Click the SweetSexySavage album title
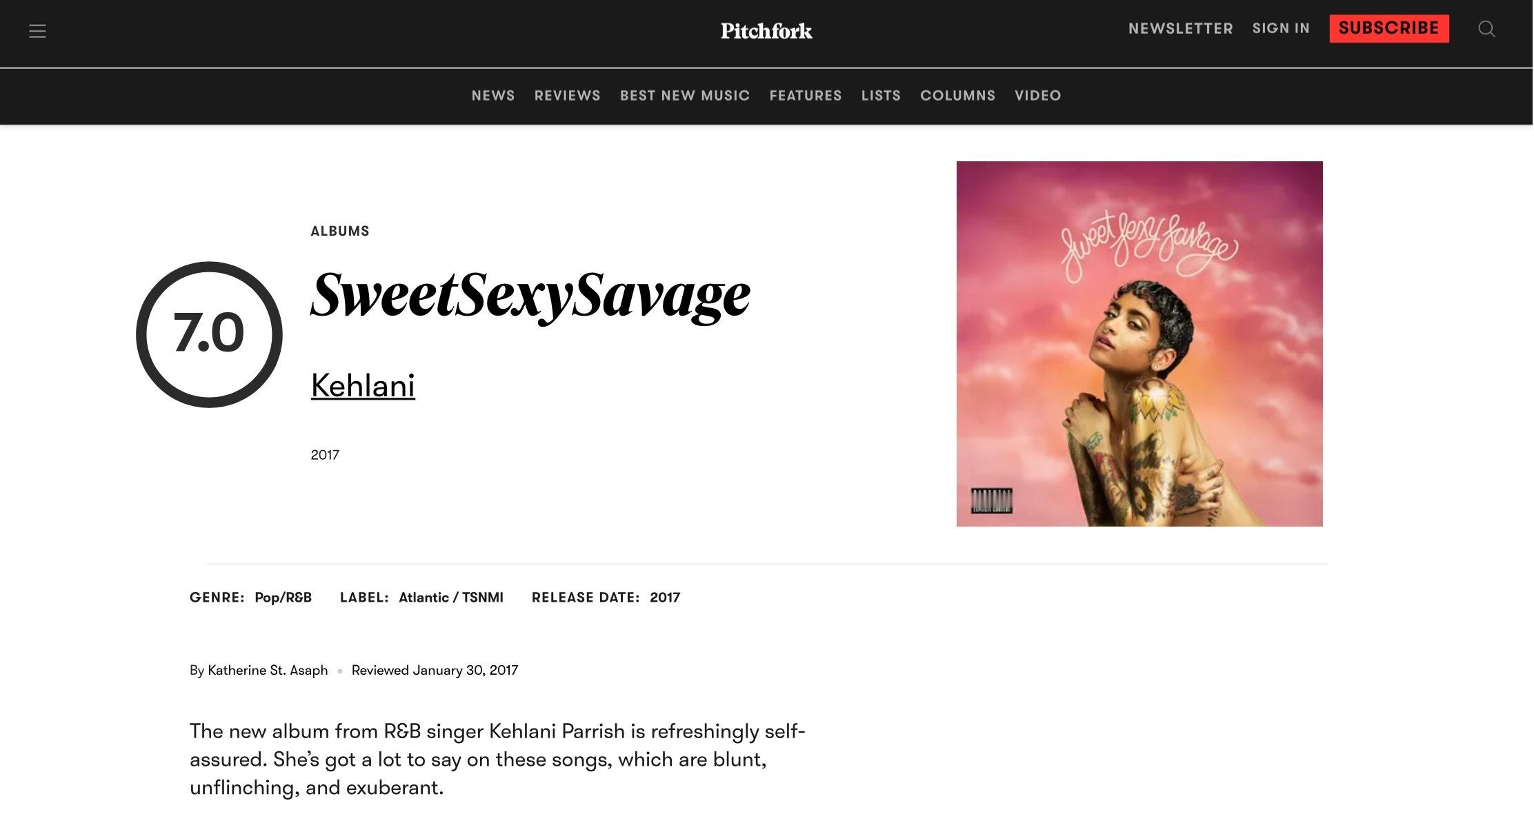The height and width of the screenshot is (814, 1534). [x=530, y=295]
